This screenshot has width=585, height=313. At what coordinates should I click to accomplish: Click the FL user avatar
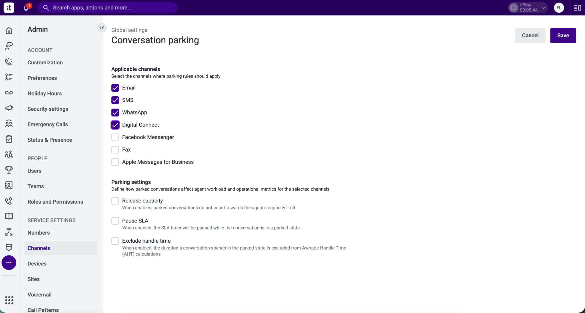(x=559, y=8)
